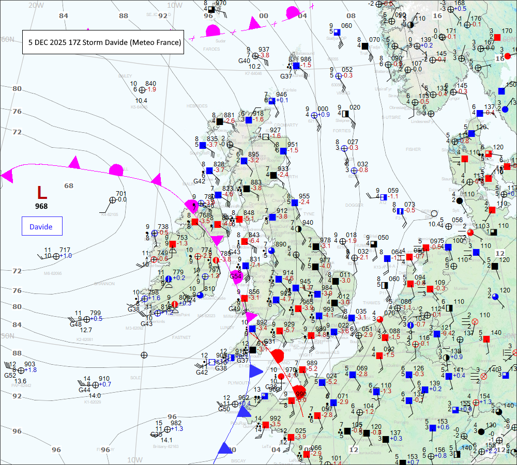Click the 20W longitude label
The image size is (517, 465).
click(36, 5)
